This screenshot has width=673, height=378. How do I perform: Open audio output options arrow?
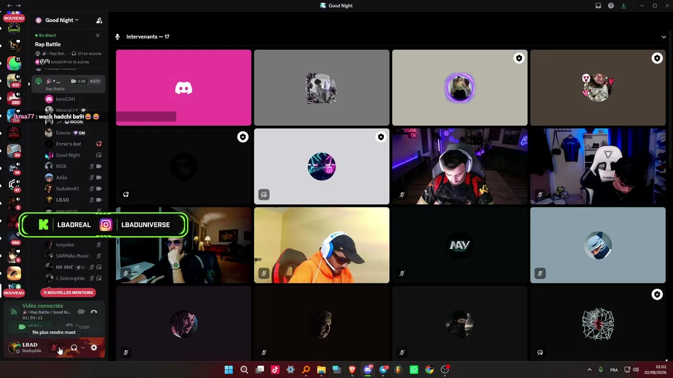[83, 348]
